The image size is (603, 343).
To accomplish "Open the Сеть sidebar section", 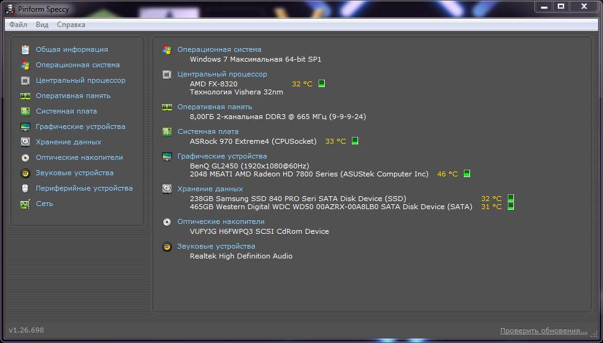I will pos(45,204).
